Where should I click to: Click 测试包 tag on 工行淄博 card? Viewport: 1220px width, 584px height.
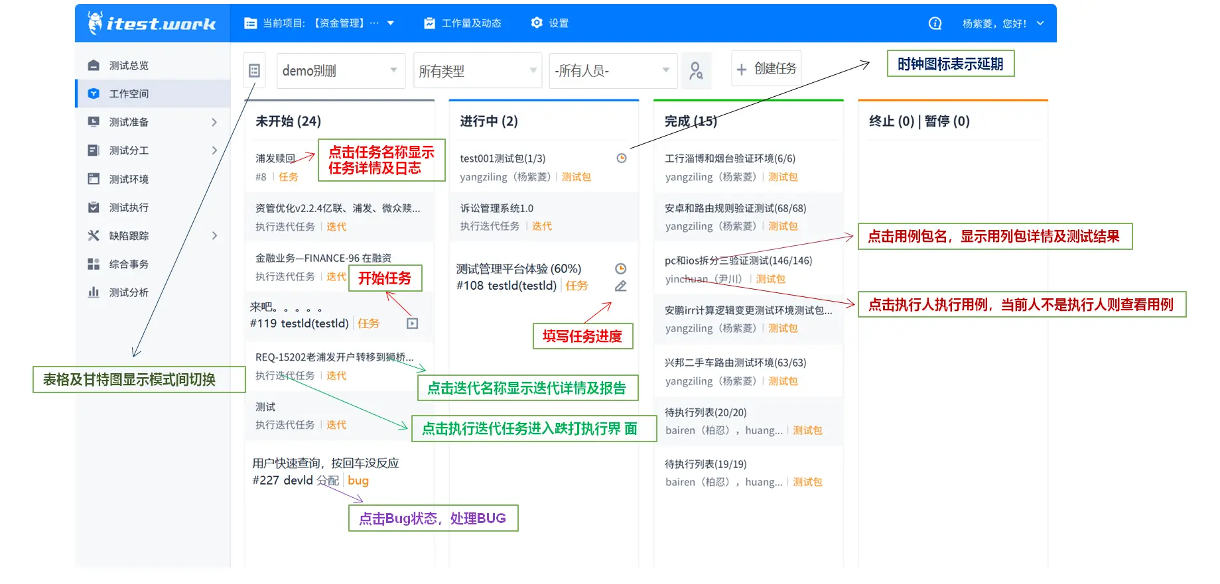[x=783, y=177]
